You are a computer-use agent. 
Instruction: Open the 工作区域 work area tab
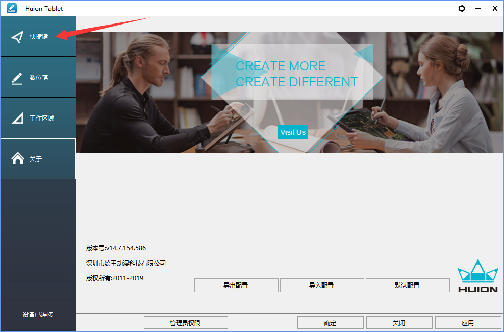pyautogui.click(x=38, y=118)
